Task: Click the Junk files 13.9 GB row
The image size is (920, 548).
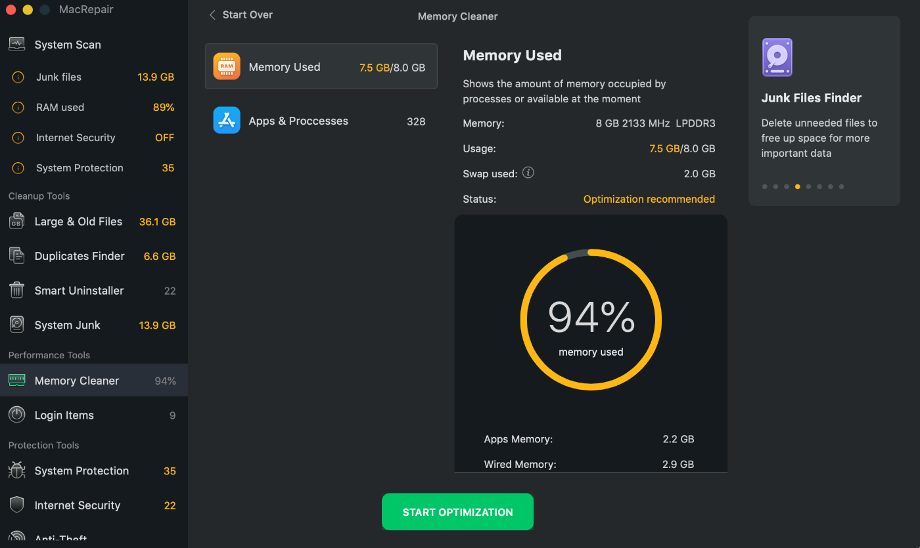Action: coord(94,77)
